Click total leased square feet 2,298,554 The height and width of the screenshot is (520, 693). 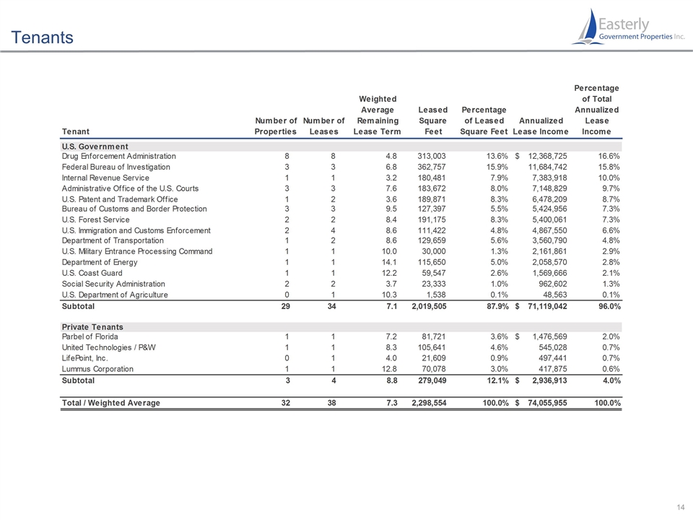(x=429, y=403)
